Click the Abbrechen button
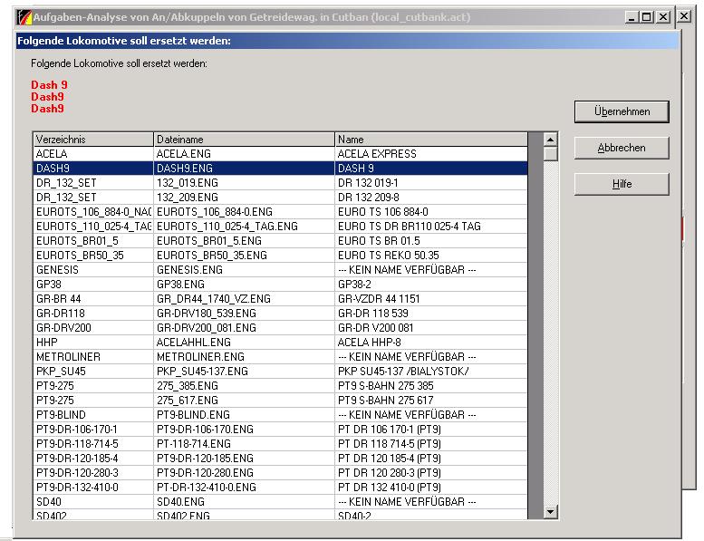704x541 pixels. pyautogui.click(x=622, y=148)
